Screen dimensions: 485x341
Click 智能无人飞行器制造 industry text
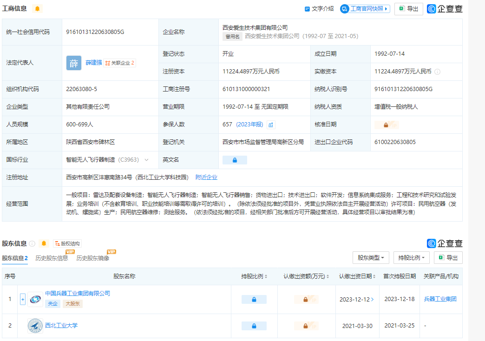point(90,160)
